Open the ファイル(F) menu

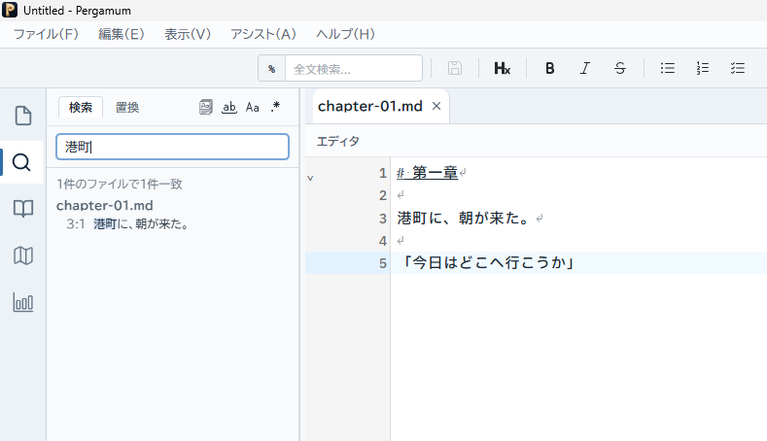[x=46, y=34]
